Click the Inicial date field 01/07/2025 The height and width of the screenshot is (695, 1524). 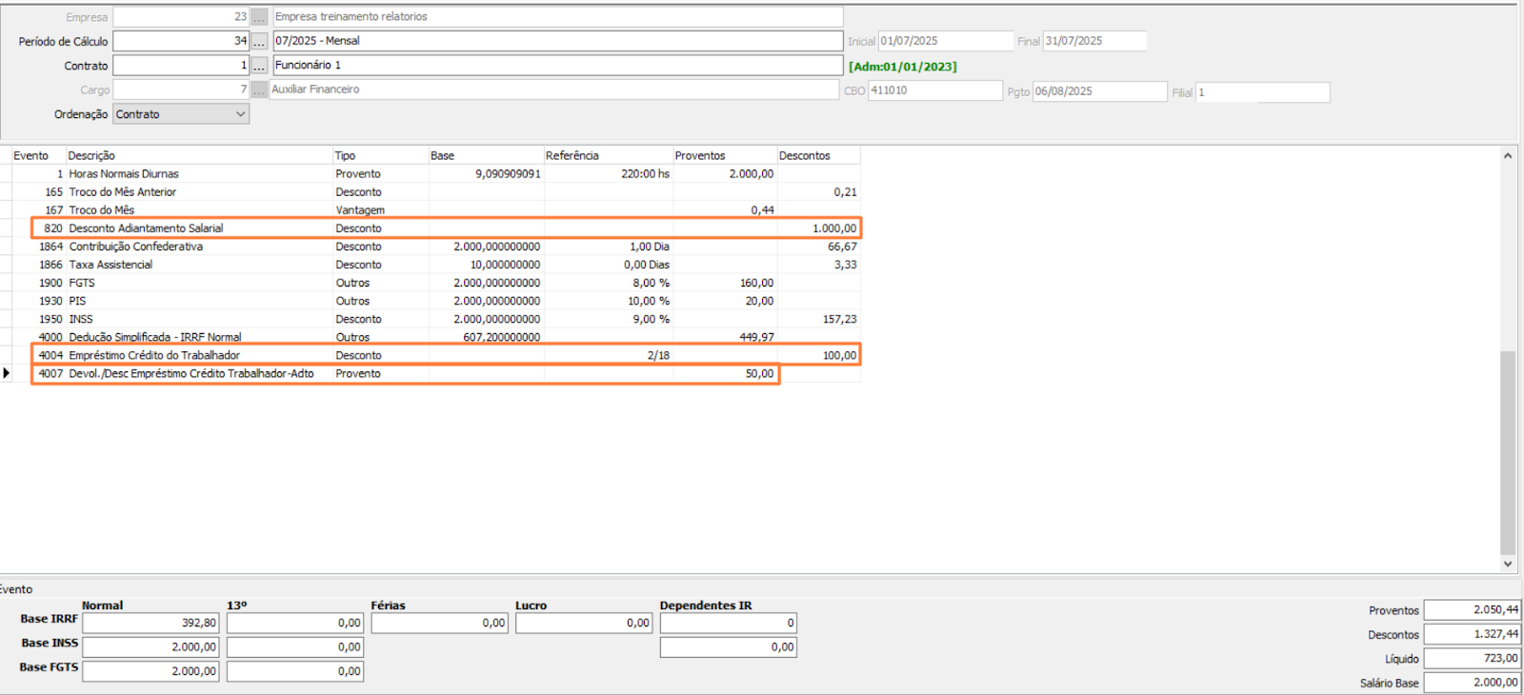click(x=946, y=41)
